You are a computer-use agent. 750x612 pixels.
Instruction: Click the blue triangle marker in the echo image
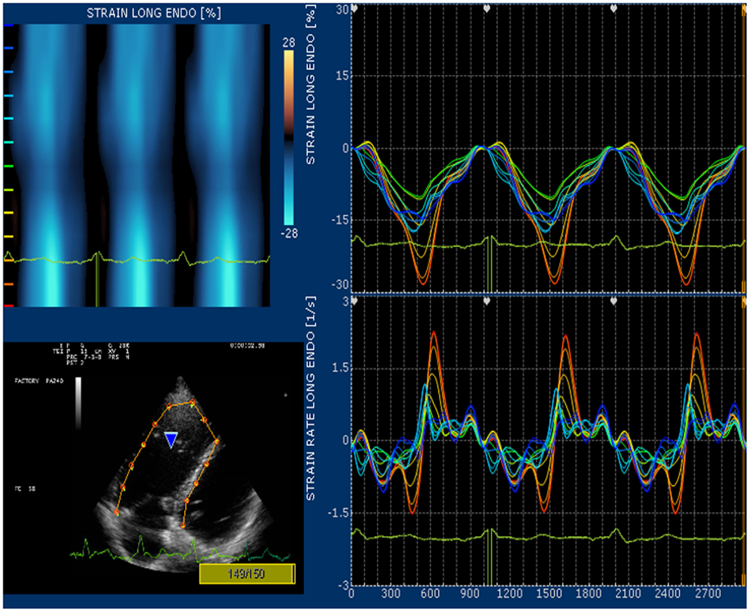tap(171, 440)
